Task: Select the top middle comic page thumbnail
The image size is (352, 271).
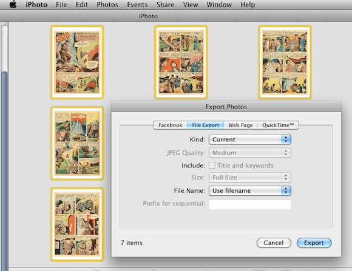Action: coord(181,62)
